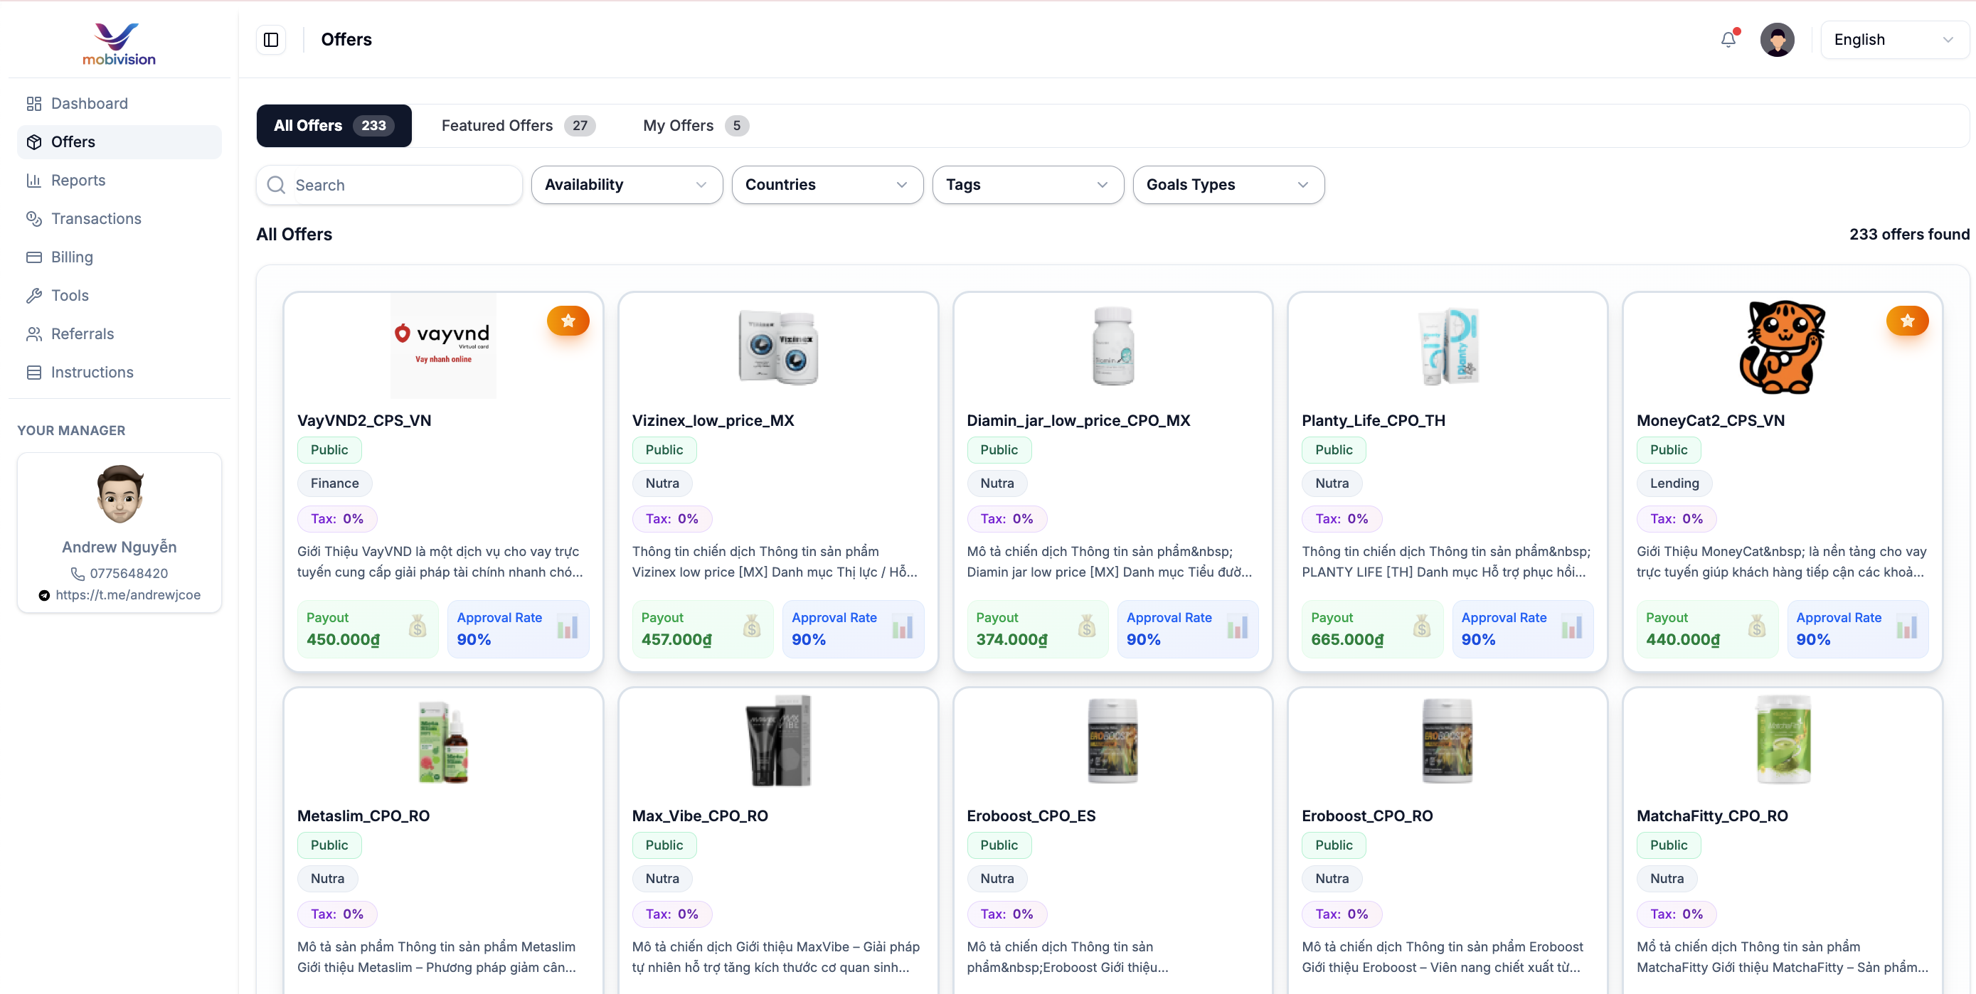The image size is (1976, 994).
Task: Open the manager's Telegram link
Action: pos(127,595)
